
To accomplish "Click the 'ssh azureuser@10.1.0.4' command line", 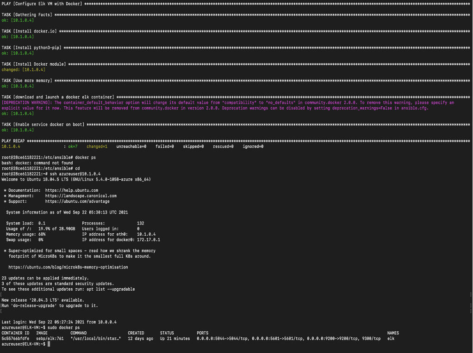I will tap(51, 174).
